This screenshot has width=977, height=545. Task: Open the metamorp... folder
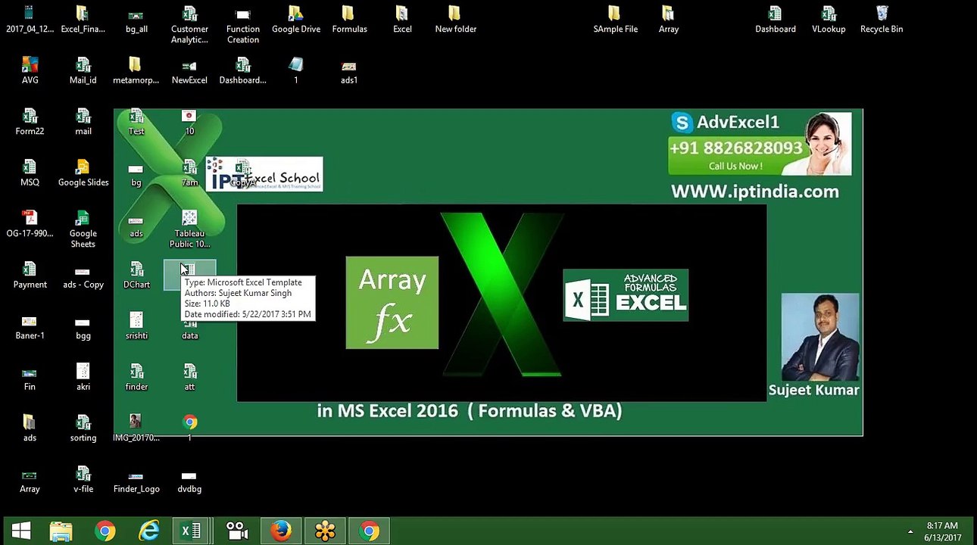136,70
